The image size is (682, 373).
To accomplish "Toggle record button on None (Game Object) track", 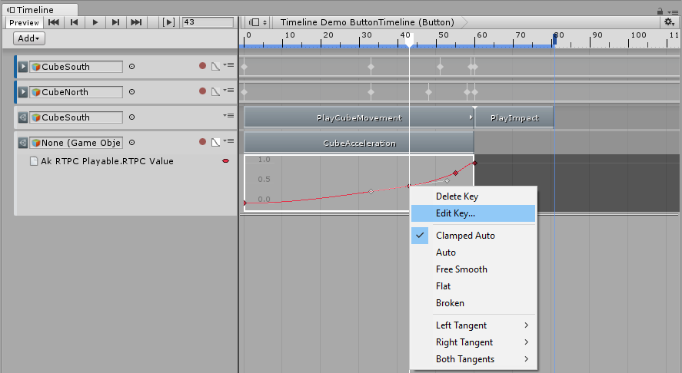I will click(203, 143).
